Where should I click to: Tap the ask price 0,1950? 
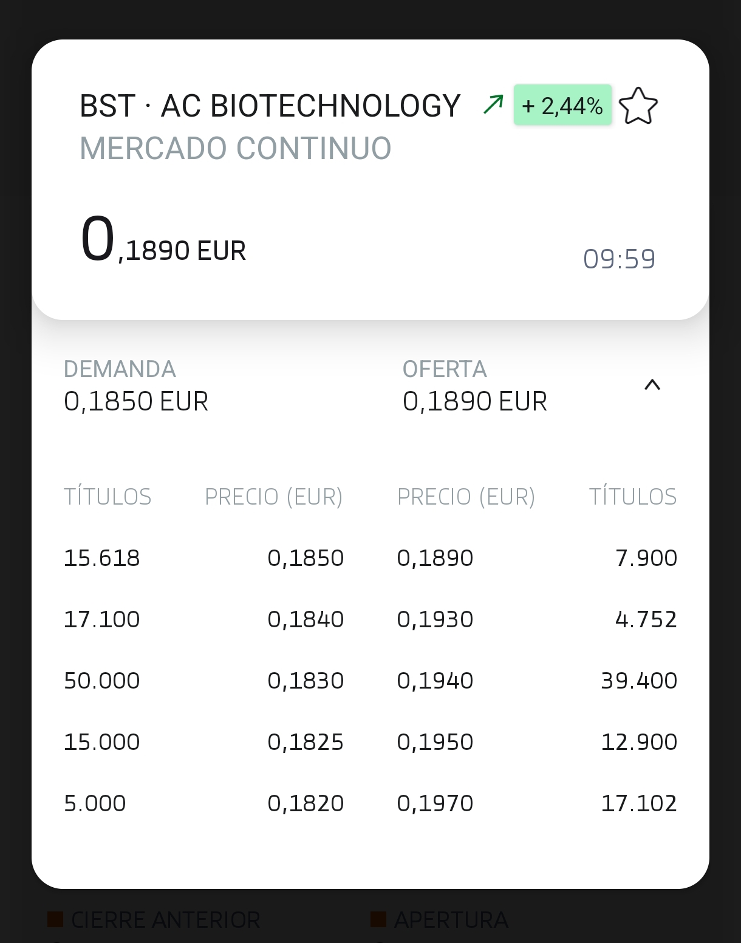(435, 742)
